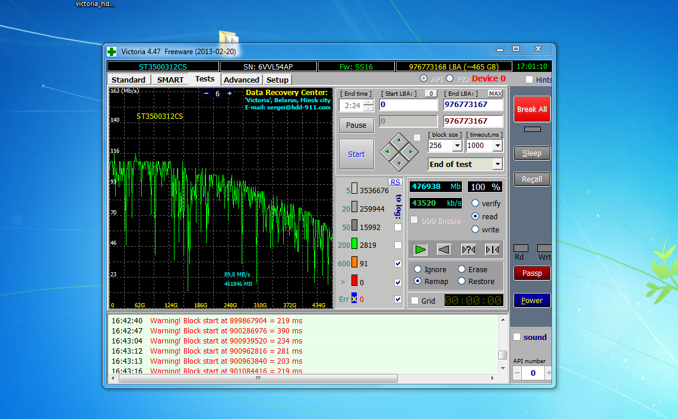The image size is (678, 419).
Task: Click the random scan ?? button
Action: (468, 250)
